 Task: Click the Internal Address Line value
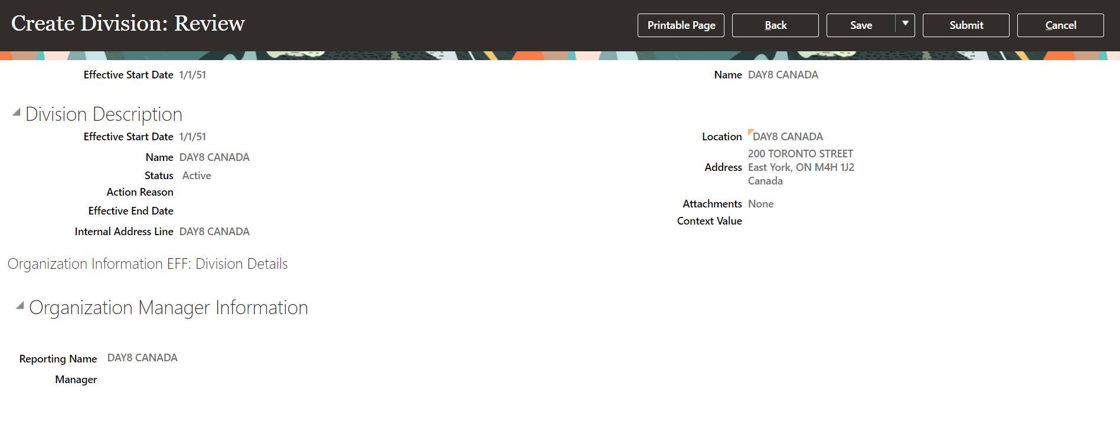click(214, 232)
